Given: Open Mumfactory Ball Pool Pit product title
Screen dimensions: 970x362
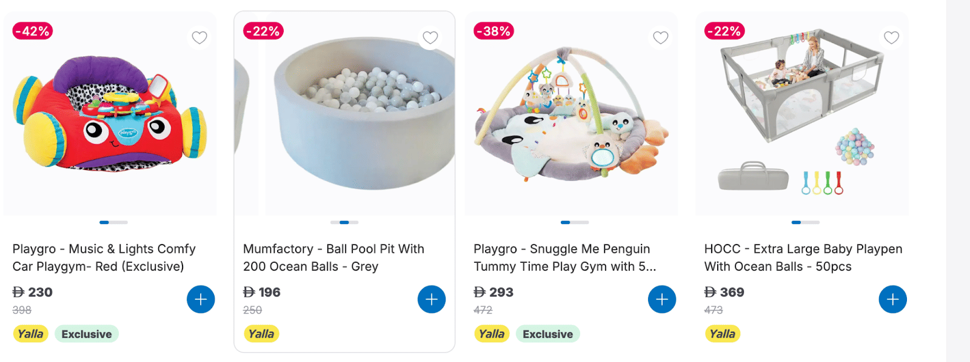Looking at the screenshot, I should pos(333,257).
